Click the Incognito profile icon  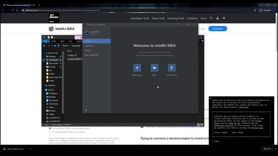261,10
